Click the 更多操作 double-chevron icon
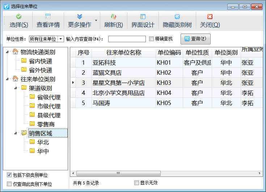The height and width of the screenshot is (192, 266). pos(80,17)
